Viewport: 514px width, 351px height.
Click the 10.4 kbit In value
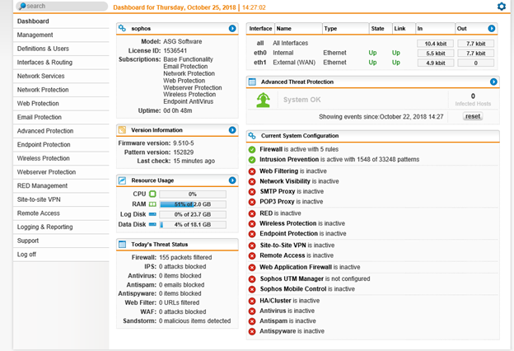pyautogui.click(x=435, y=44)
